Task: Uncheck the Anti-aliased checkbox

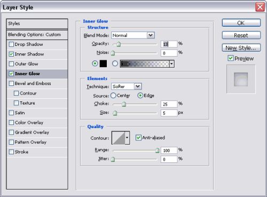Action: 138,138
